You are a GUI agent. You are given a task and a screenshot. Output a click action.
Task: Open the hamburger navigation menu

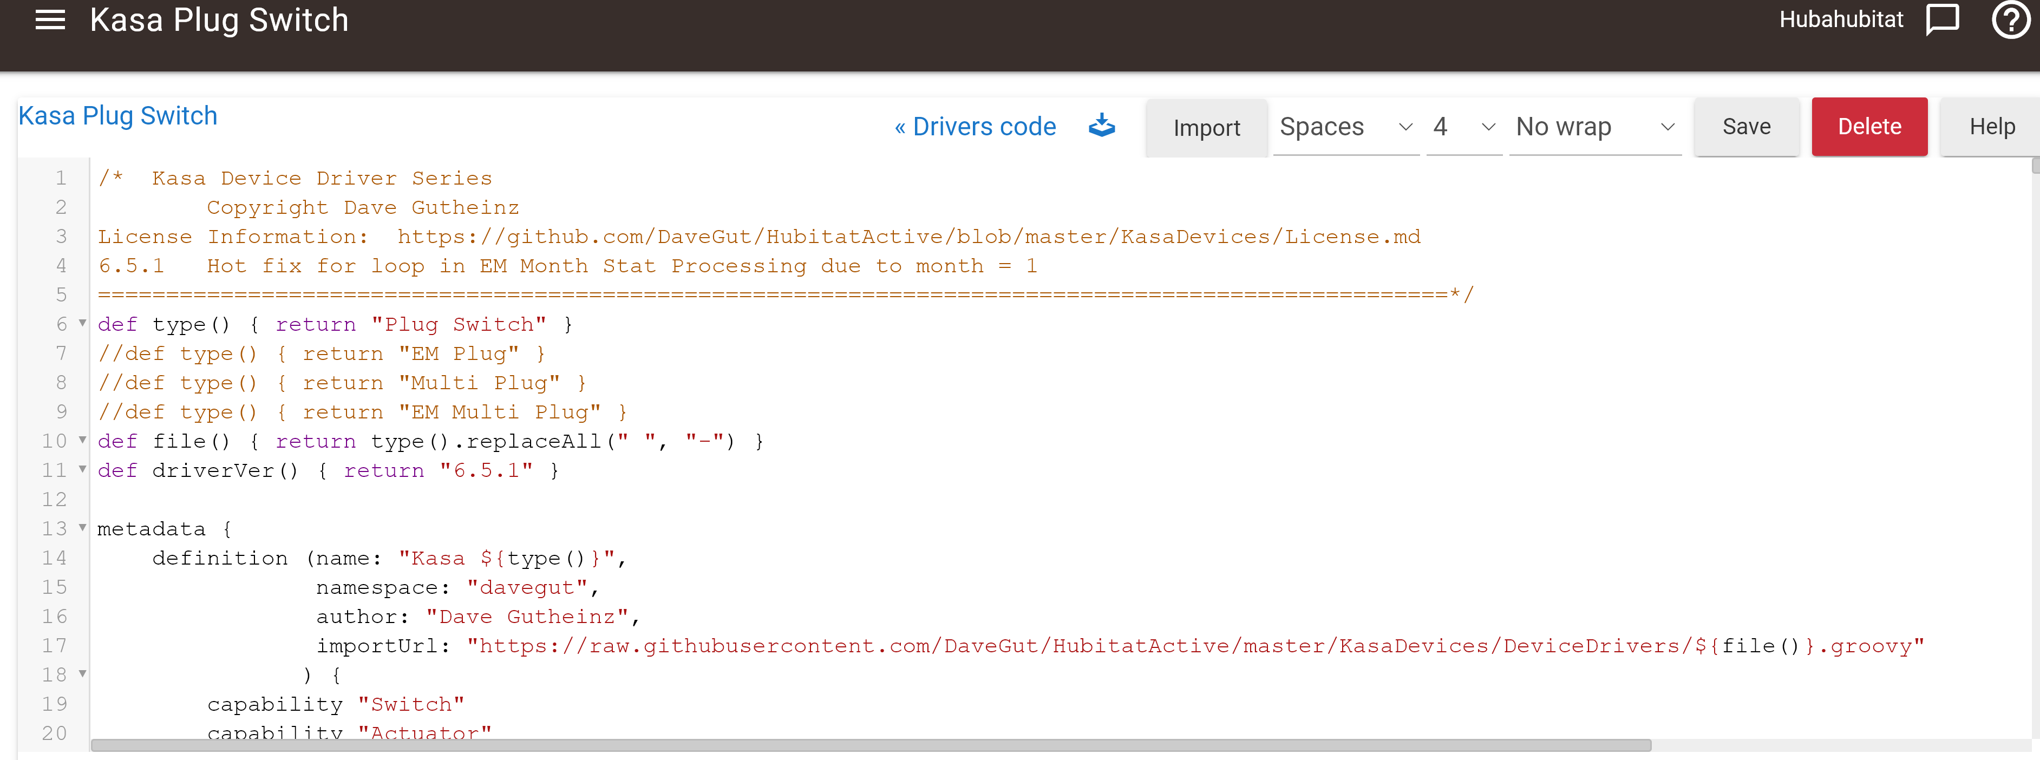click(x=50, y=20)
